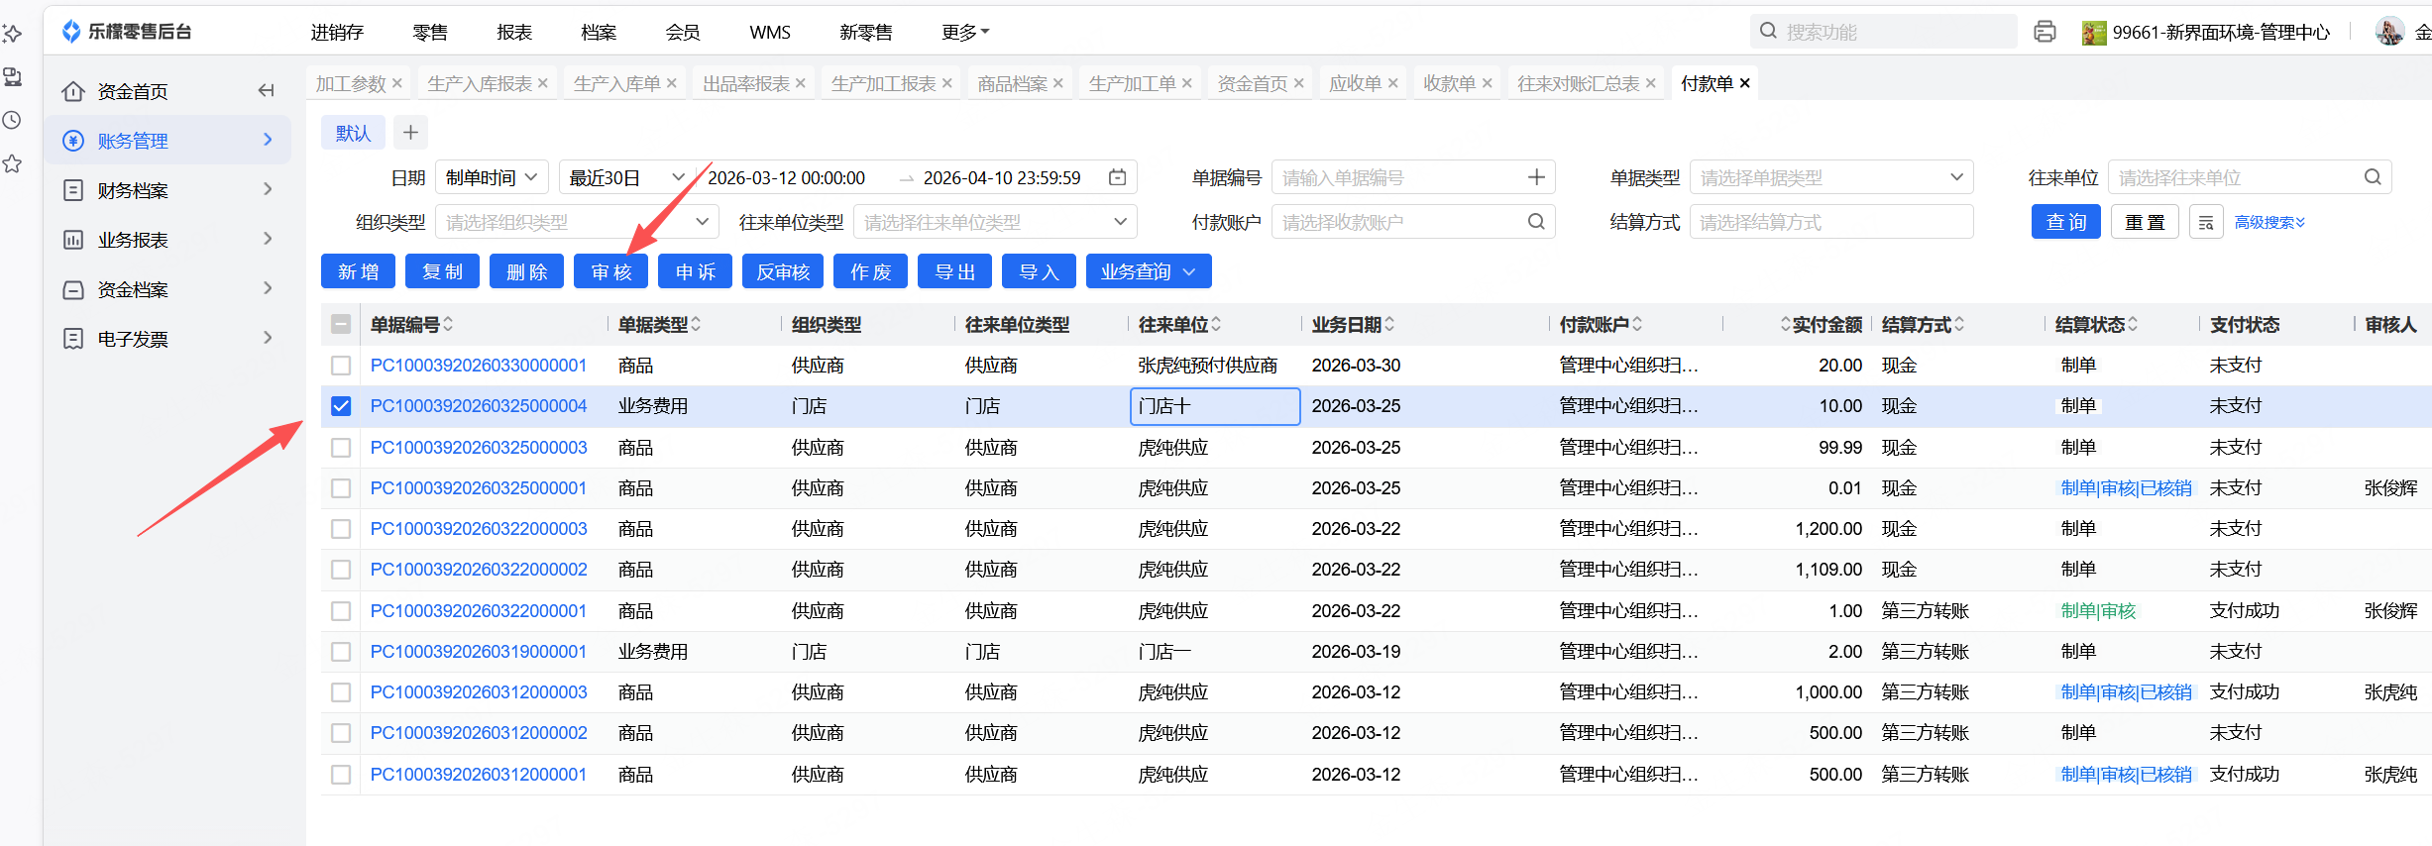2432x846 pixels.
Task: Click the 审核 button
Action: click(x=610, y=271)
